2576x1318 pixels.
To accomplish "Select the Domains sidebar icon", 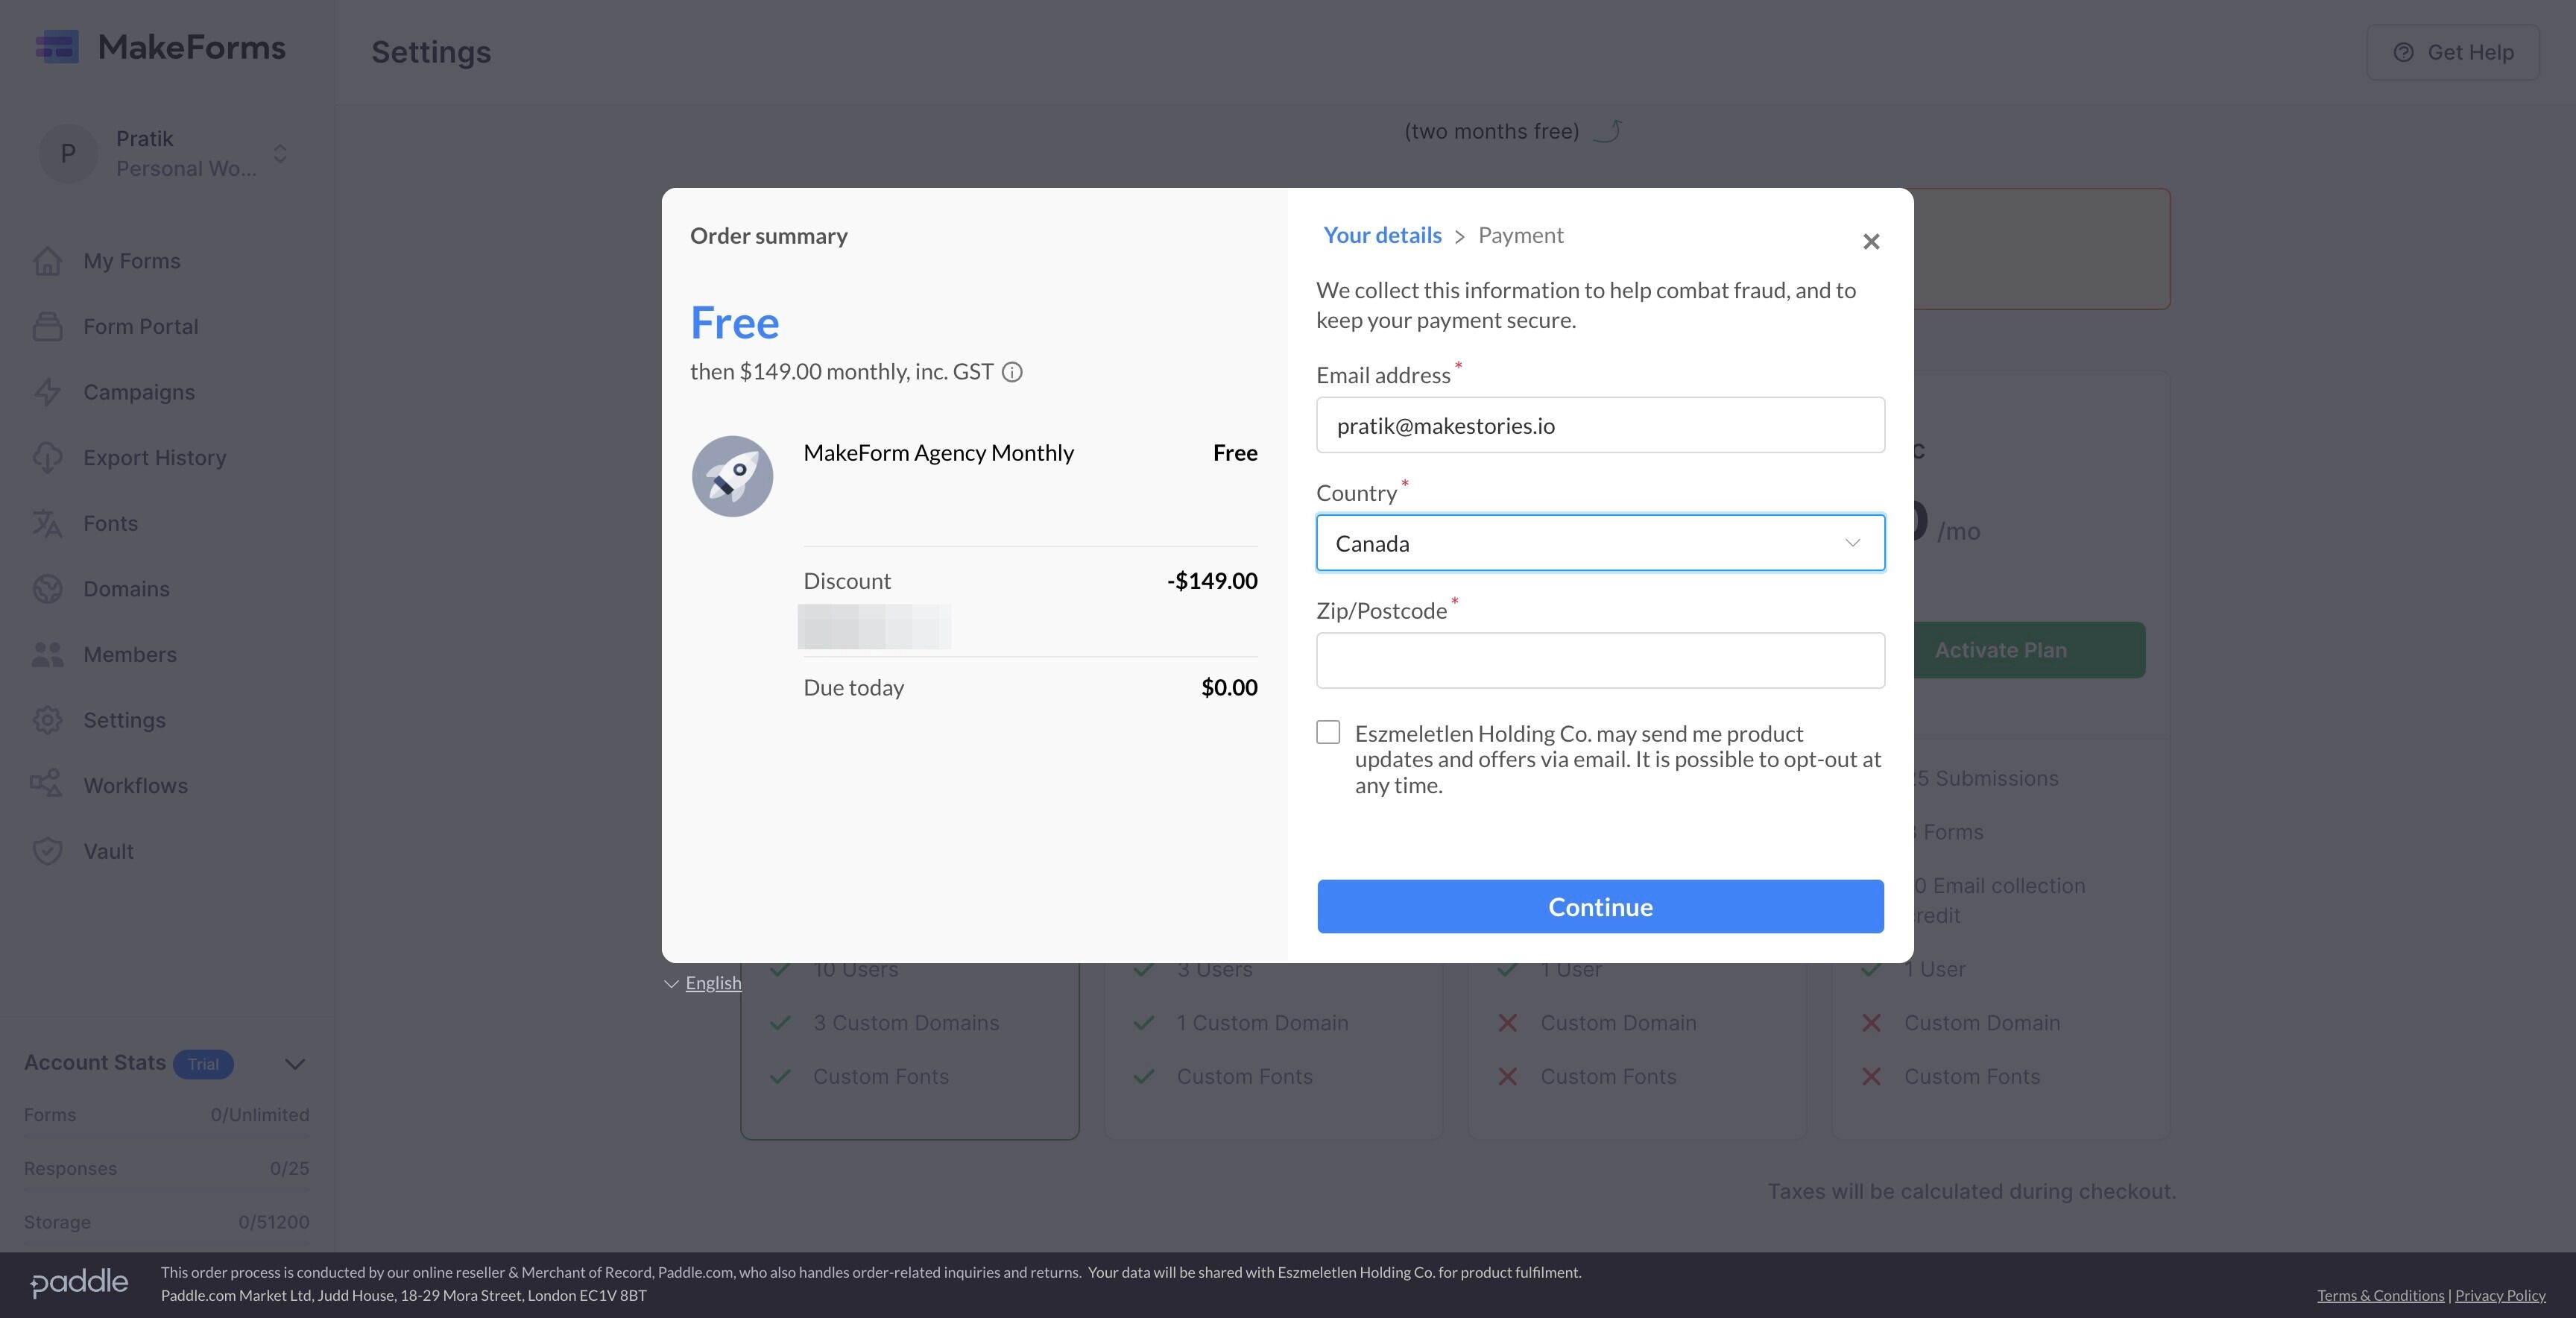I will pyautogui.click(x=48, y=589).
